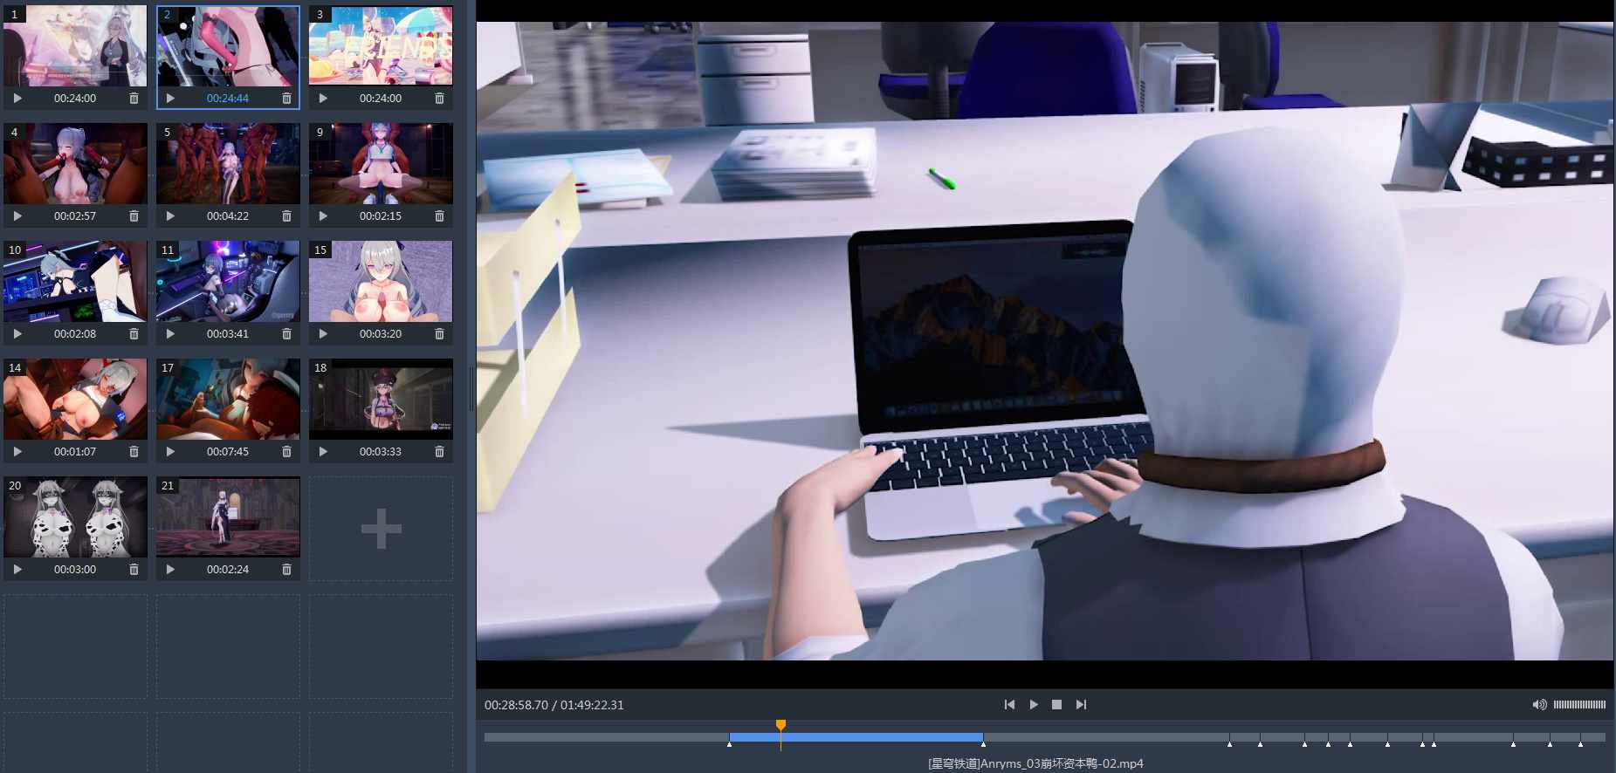The width and height of the screenshot is (1616, 773).
Task: Play clip 18 lasting 00:03:33
Action: click(323, 452)
